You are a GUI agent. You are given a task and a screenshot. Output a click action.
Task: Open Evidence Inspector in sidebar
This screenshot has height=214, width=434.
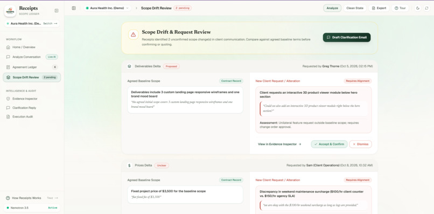coord(32,99)
